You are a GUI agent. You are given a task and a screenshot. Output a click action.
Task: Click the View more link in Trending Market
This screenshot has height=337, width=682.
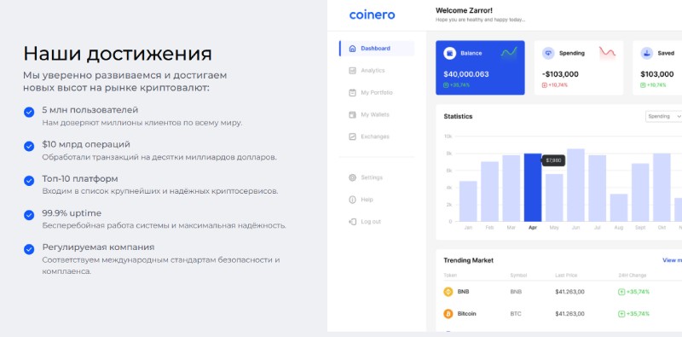(x=672, y=260)
